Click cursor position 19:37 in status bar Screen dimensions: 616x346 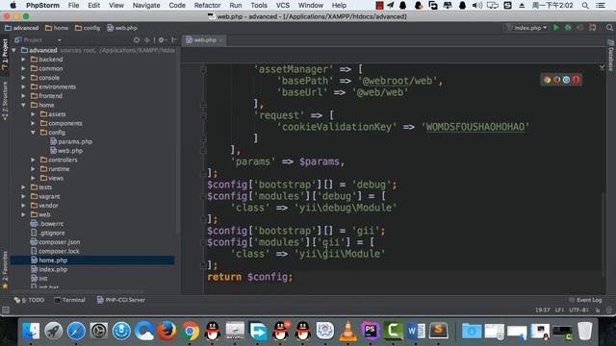point(542,309)
